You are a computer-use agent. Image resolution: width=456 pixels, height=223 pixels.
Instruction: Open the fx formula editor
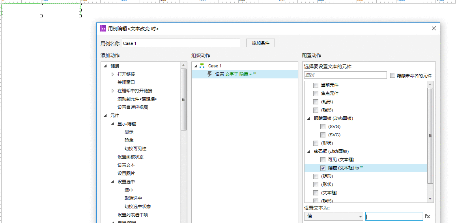(427, 216)
